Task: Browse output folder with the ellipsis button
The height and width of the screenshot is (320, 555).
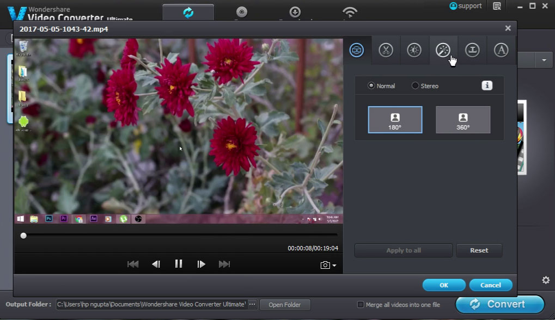Action: pyautogui.click(x=253, y=305)
